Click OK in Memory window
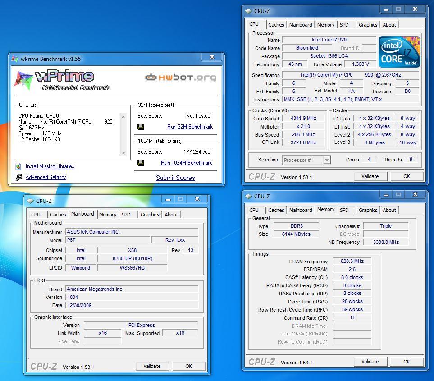The image size is (434, 381). pyautogui.click(x=407, y=362)
